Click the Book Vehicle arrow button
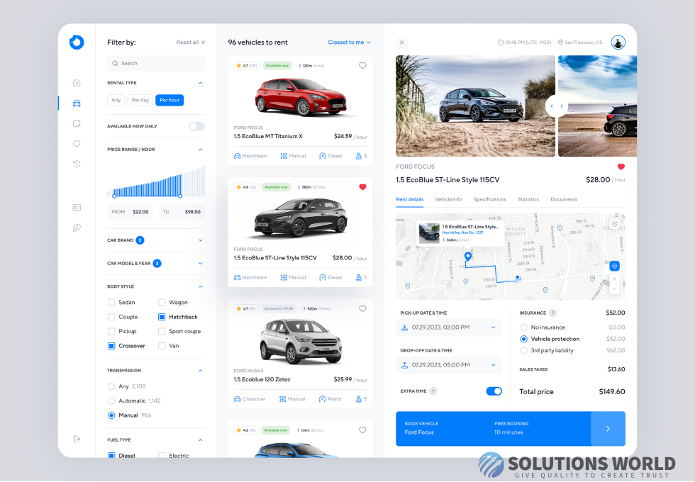The width and height of the screenshot is (695, 482). [608, 429]
